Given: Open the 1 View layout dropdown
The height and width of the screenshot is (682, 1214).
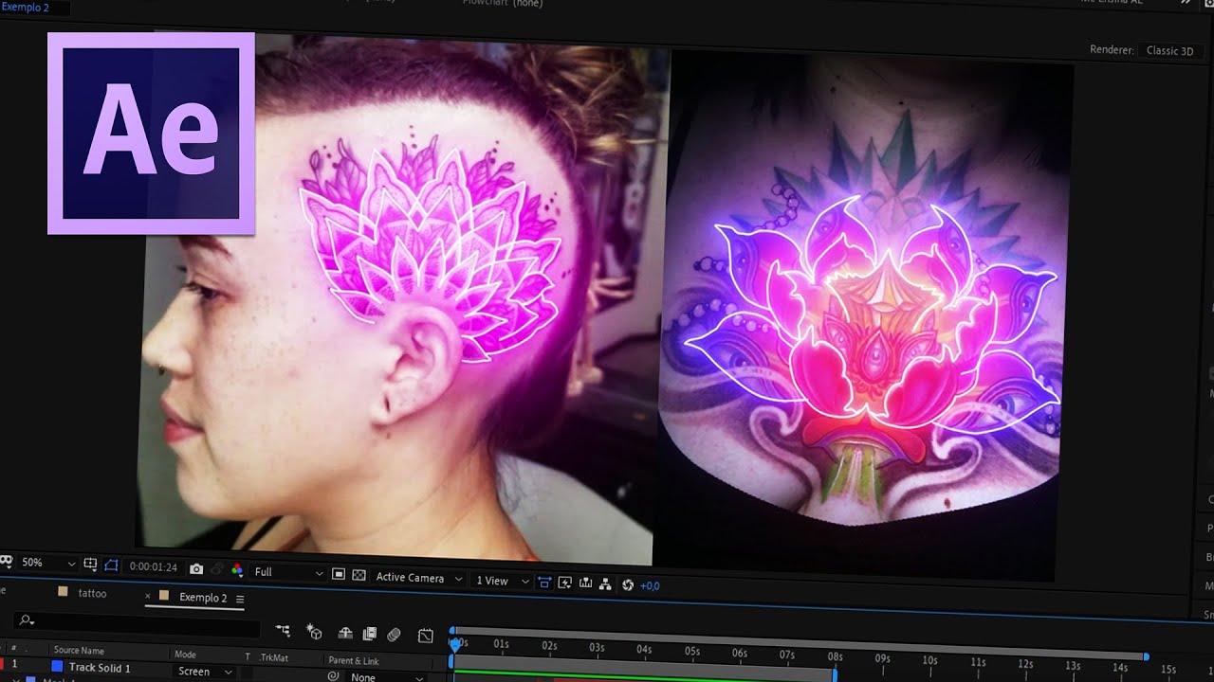Looking at the screenshot, I should [x=502, y=581].
